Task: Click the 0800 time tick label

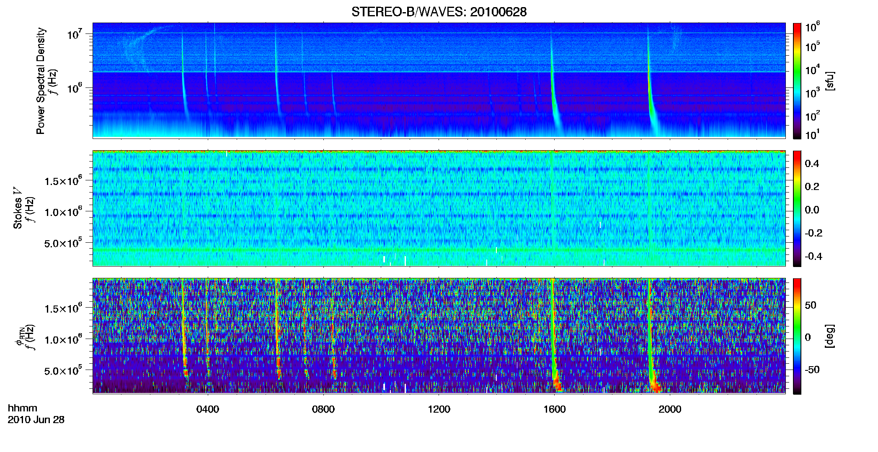Action: 323,409
